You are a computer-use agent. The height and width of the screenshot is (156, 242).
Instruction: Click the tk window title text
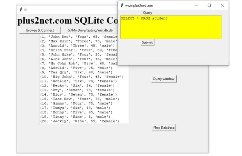[25, 10]
